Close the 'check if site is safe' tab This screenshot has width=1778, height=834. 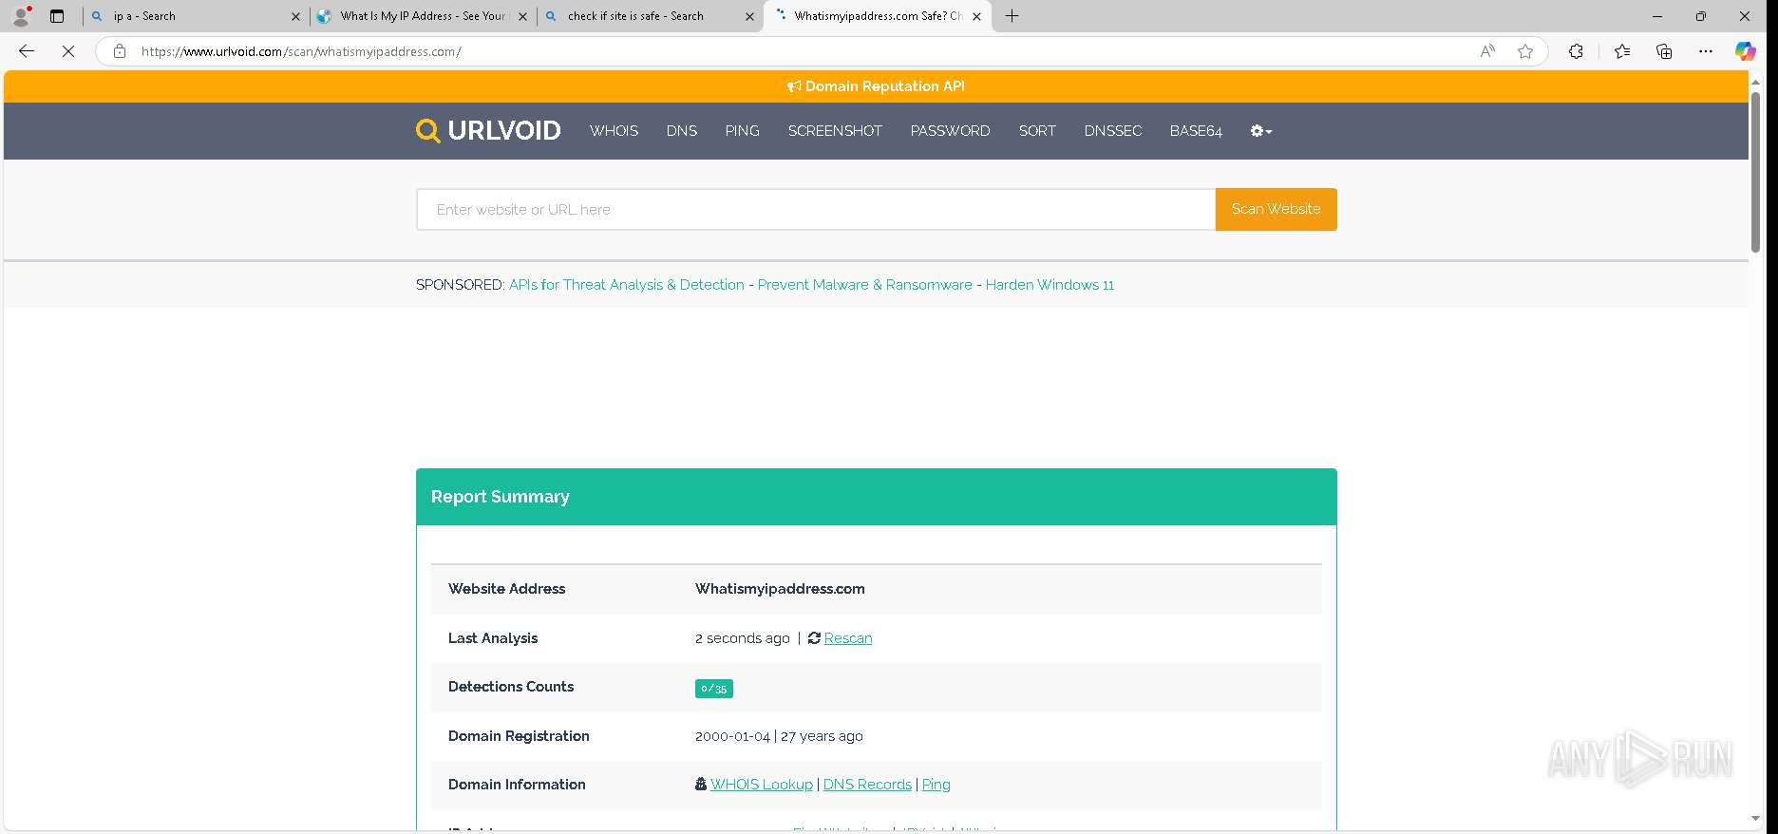pyautogui.click(x=749, y=16)
